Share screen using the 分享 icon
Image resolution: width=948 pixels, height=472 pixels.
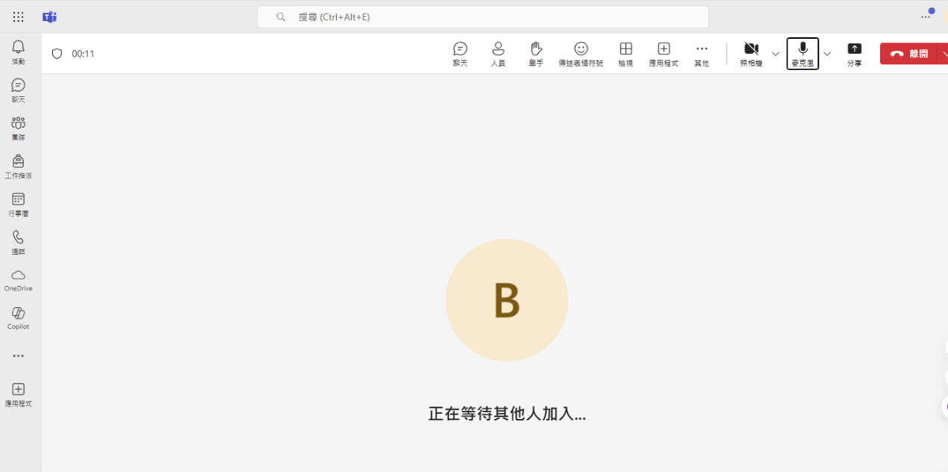(854, 53)
